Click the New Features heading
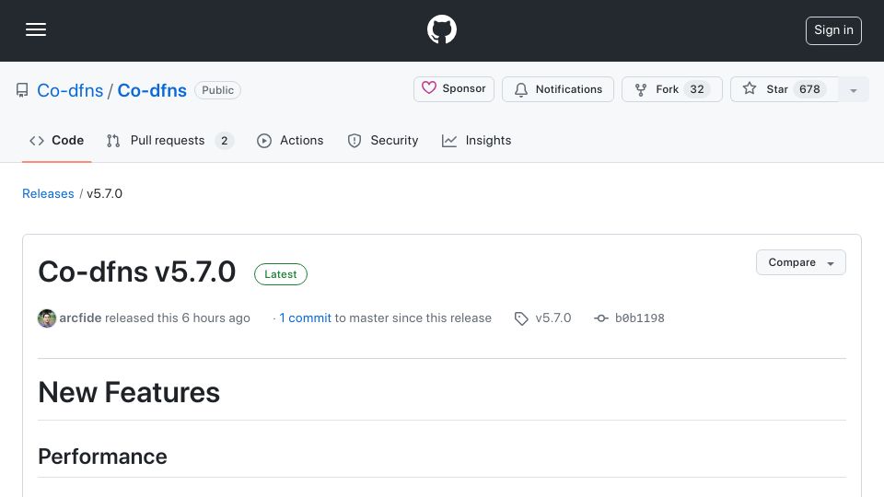The height and width of the screenshot is (497, 884). (x=129, y=392)
